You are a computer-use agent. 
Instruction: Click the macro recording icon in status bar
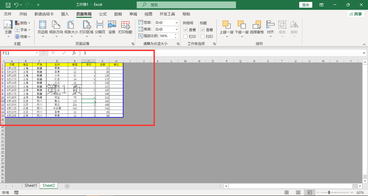[x=16, y=193]
